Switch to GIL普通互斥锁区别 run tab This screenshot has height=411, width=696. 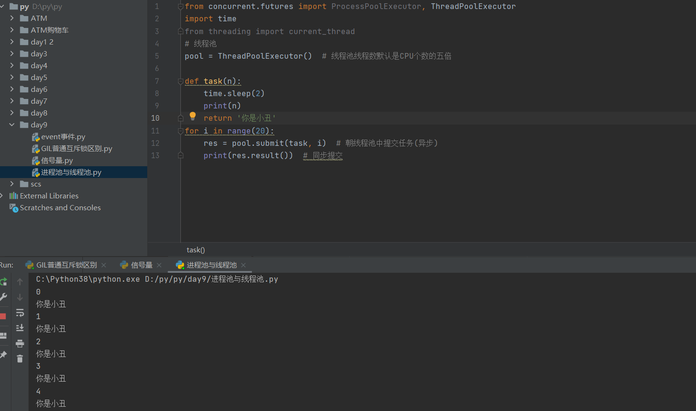tap(66, 265)
